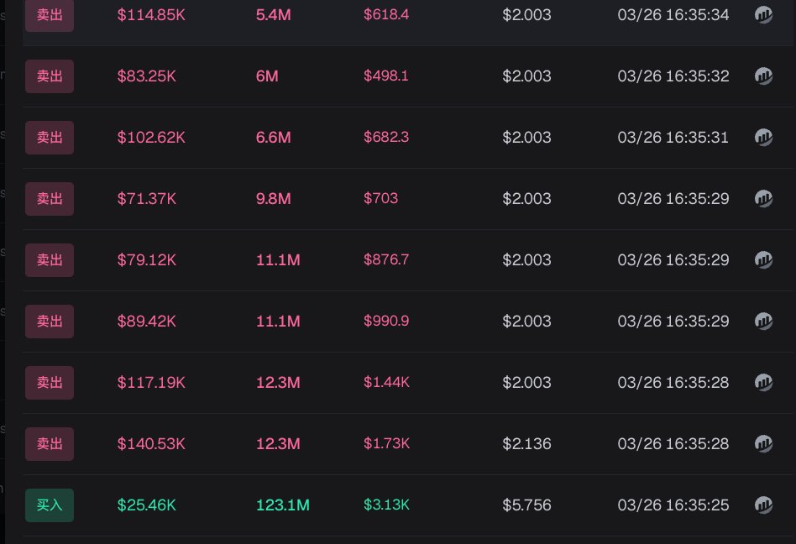
Task: Click timestamp 03/26 16:35:32
Action: pyautogui.click(x=673, y=76)
